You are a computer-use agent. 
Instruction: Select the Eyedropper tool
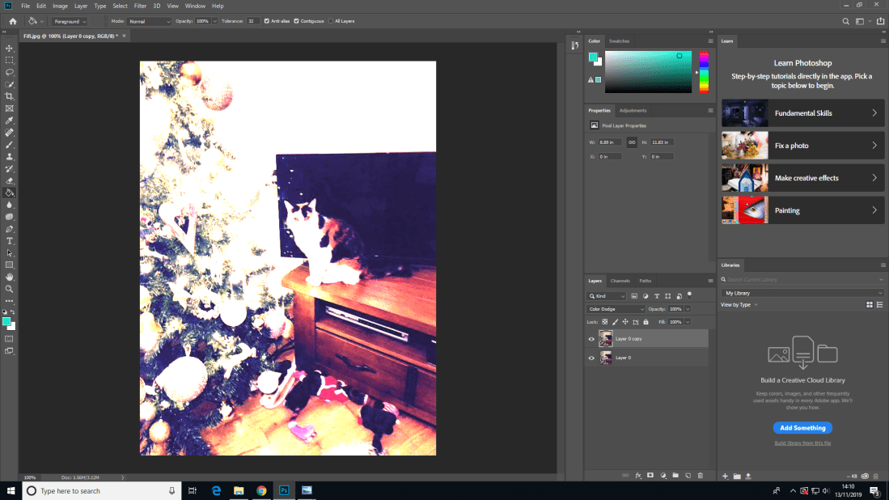pyautogui.click(x=10, y=121)
